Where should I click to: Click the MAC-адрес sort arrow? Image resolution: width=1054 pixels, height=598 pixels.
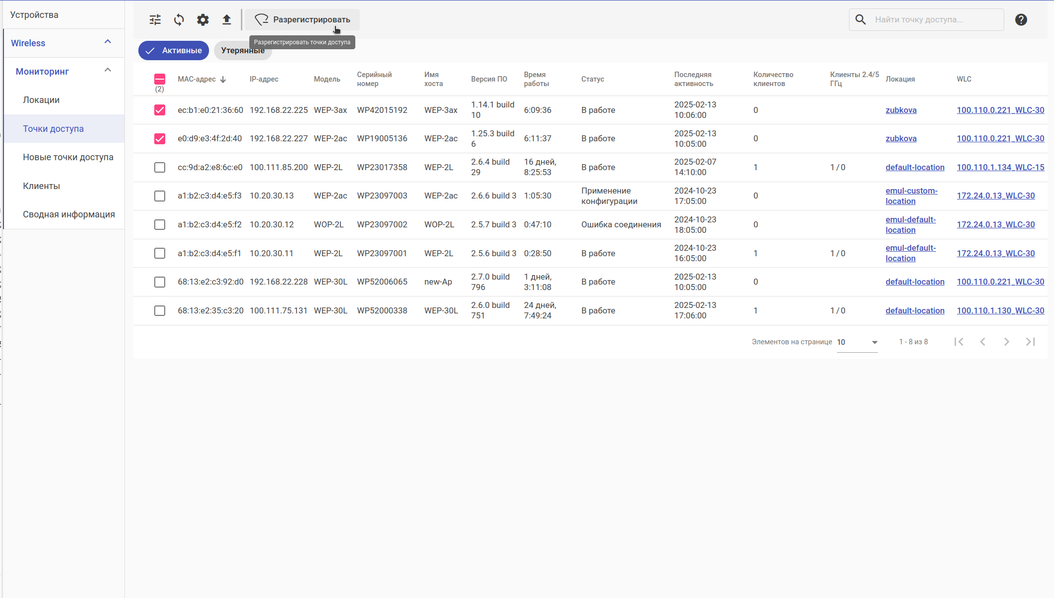(223, 80)
